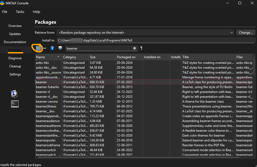Expand the Retrieve from repository dropdown

[x=146, y=33]
